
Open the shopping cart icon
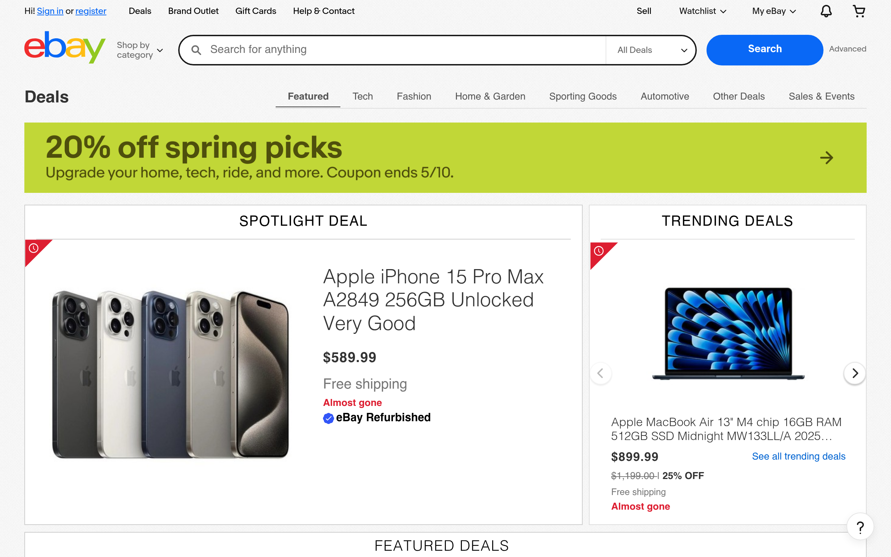tap(859, 11)
